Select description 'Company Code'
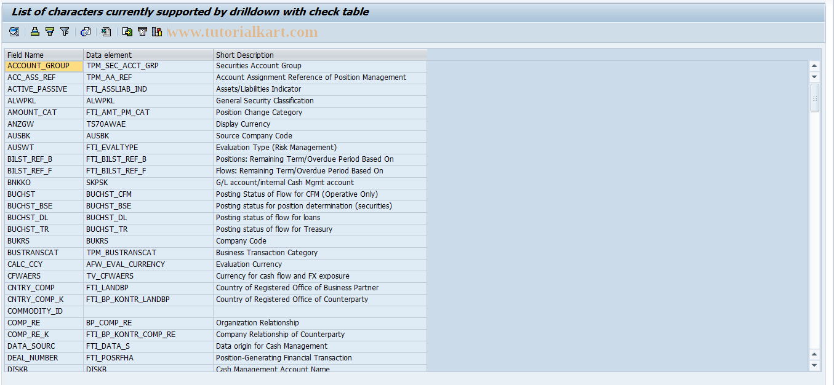The image size is (834, 385). coord(241,241)
